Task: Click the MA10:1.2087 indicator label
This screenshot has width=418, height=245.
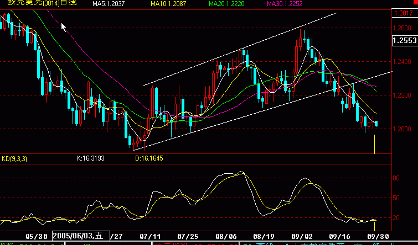Action: [168, 4]
